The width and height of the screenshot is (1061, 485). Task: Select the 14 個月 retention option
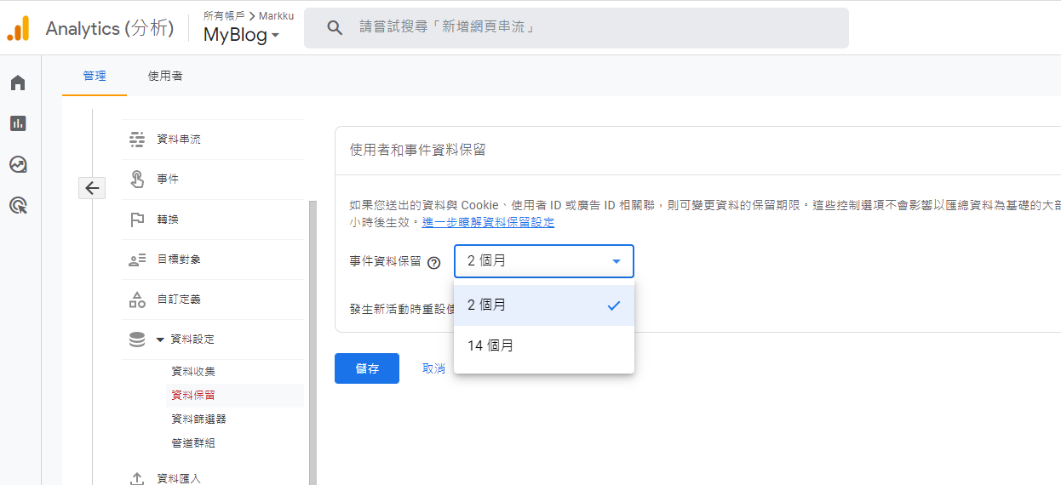point(543,345)
